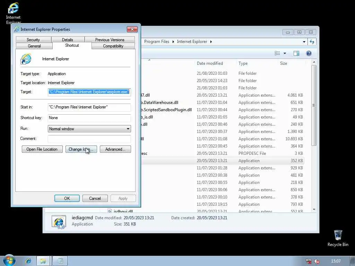Click Internet Explorer in the address breadcrumb
Screen dimensions: 355x266
(192, 42)
